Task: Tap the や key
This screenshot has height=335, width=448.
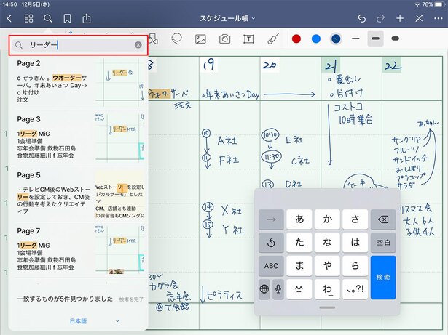Action: (x=327, y=266)
